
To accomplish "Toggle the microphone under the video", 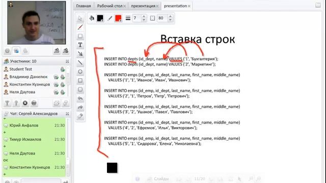I will 25,51.
